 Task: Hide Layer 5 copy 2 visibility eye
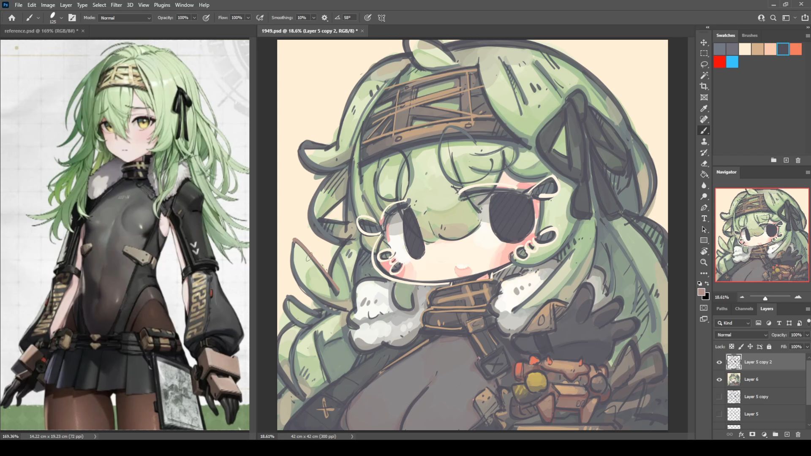tap(719, 362)
